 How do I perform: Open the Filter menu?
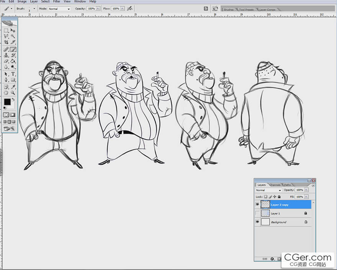(x=57, y=2)
